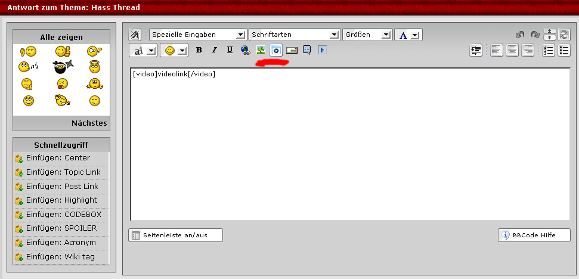Click Einfügen: Highlight
The image size is (579, 279).
(x=61, y=200)
